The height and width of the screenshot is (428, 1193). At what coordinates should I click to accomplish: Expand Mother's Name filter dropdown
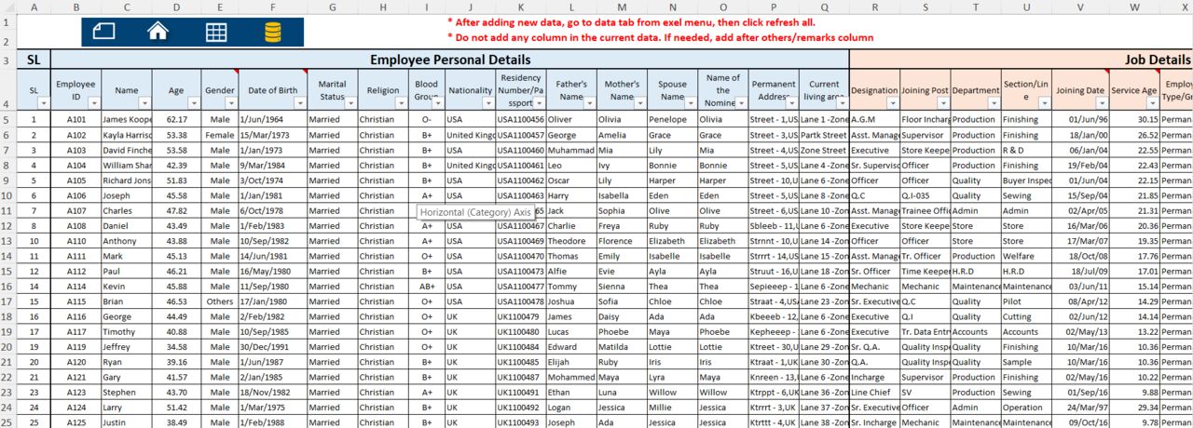coord(638,103)
